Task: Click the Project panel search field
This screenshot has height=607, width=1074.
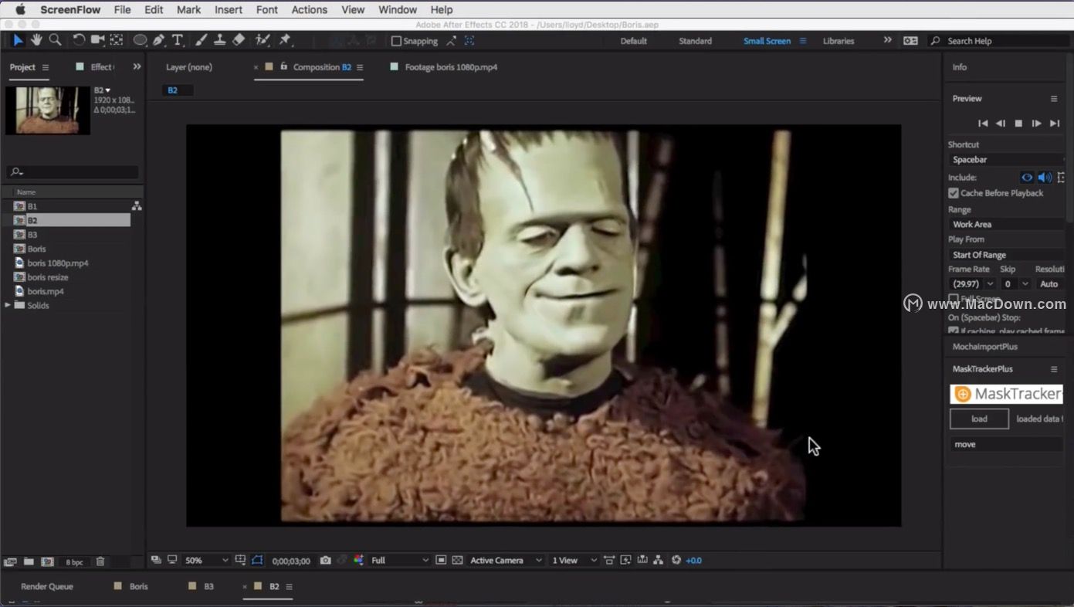Action: (73, 172)
